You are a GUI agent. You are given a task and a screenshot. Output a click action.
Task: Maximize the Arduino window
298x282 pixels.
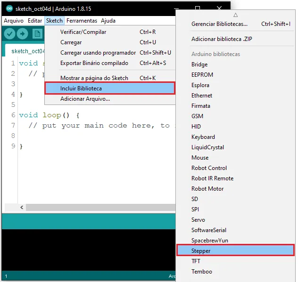[198, 8]
